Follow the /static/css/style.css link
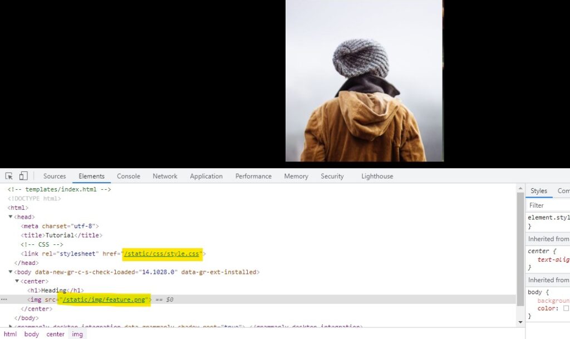The width and height of the screenshot is (570, 339). pyautogui.click(x=162, y=254)
